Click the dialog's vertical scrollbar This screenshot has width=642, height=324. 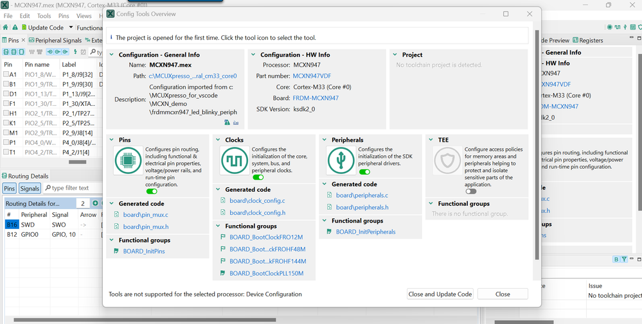click(x=537, y=144)
